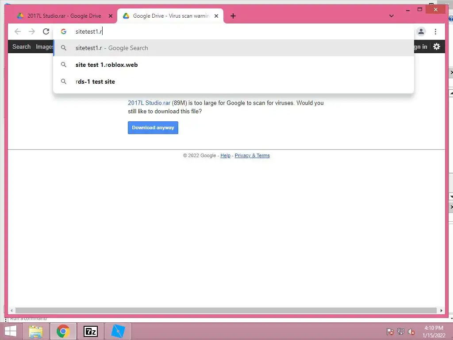Reload the current page

coord(46,31)
